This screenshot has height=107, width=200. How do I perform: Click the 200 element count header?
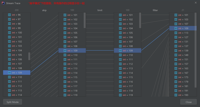16,10
